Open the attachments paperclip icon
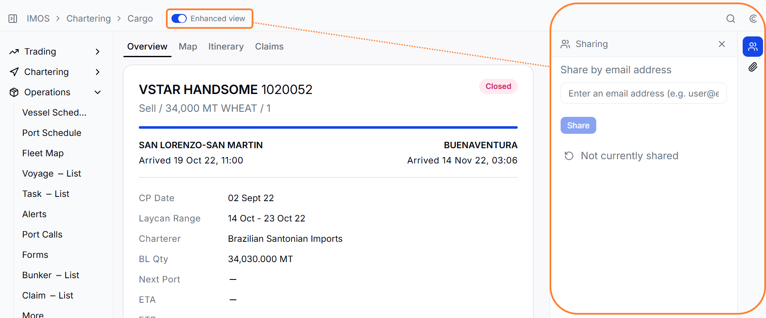 pos(752,67)
